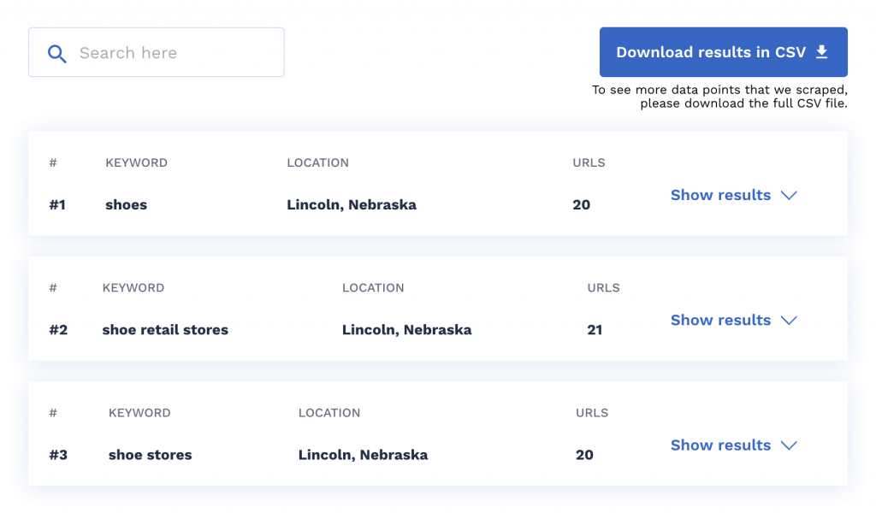This screenshot has width=876, height=519.
Task: Open "Show results" for the shoe stores keyword
Action: click(720, 445)
